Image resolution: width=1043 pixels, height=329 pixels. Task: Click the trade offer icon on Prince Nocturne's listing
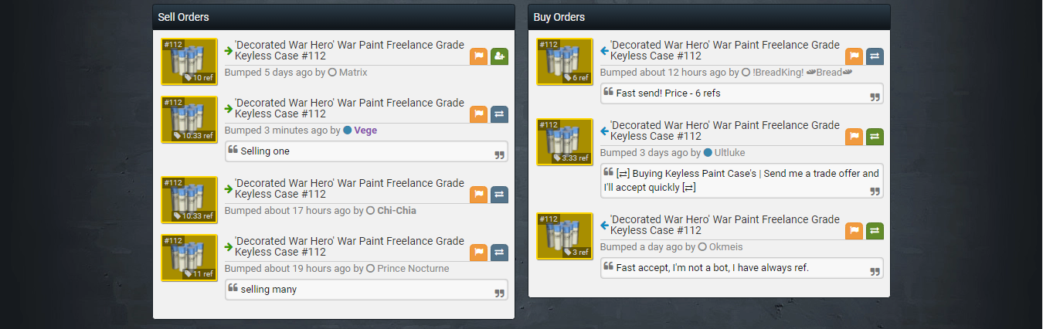tap(499, 253)
